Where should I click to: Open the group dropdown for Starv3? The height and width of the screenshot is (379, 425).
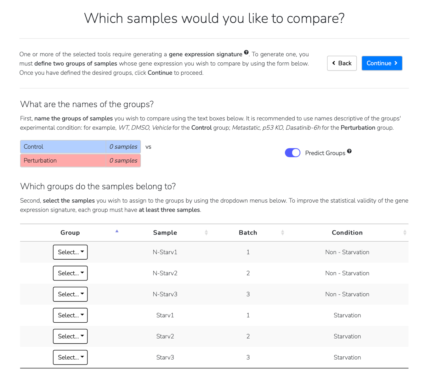point(70,357)
